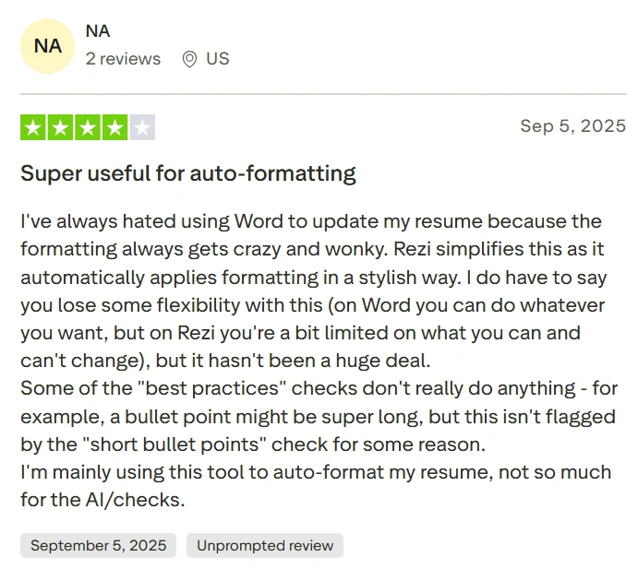The width and height of the screenshot is (638, 569).
Task: Click the second green rating star
Action: click(x=61, y=127)
